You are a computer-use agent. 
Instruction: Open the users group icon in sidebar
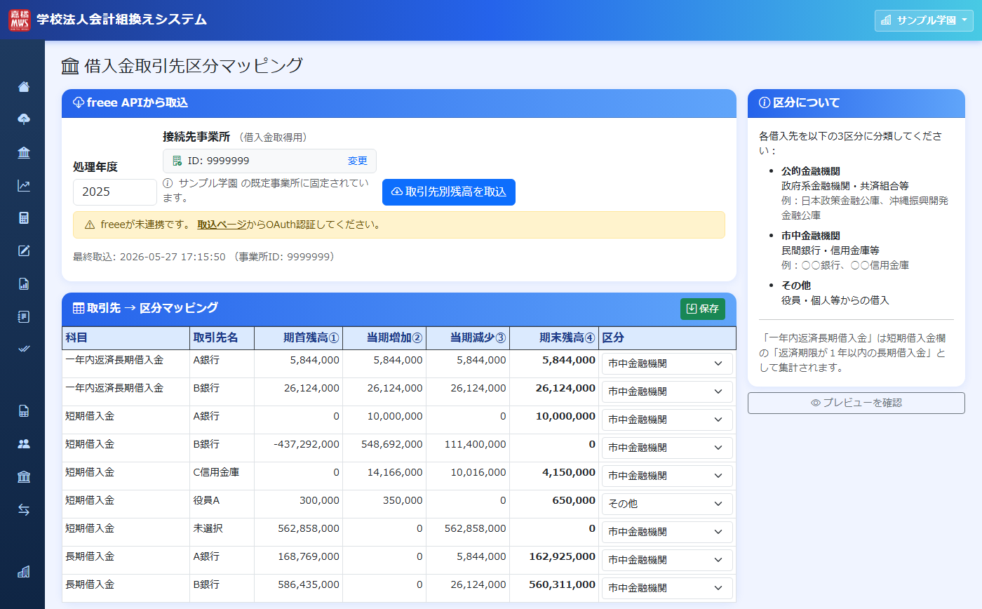pos(24,443)
